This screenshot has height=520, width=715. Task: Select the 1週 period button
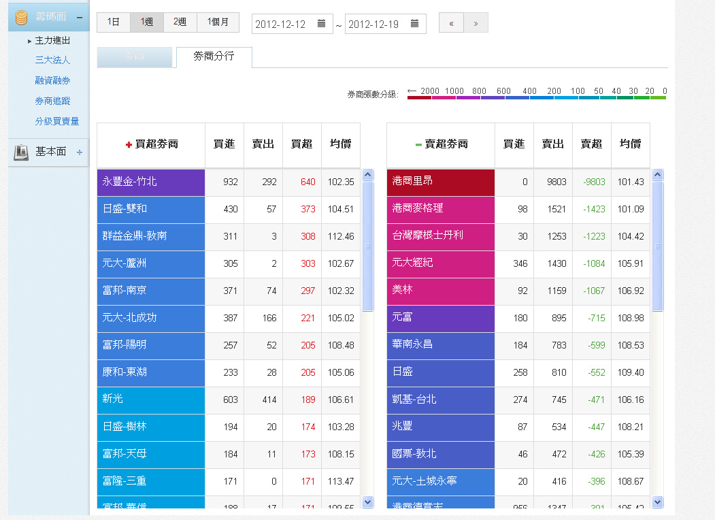pos(147,22)
